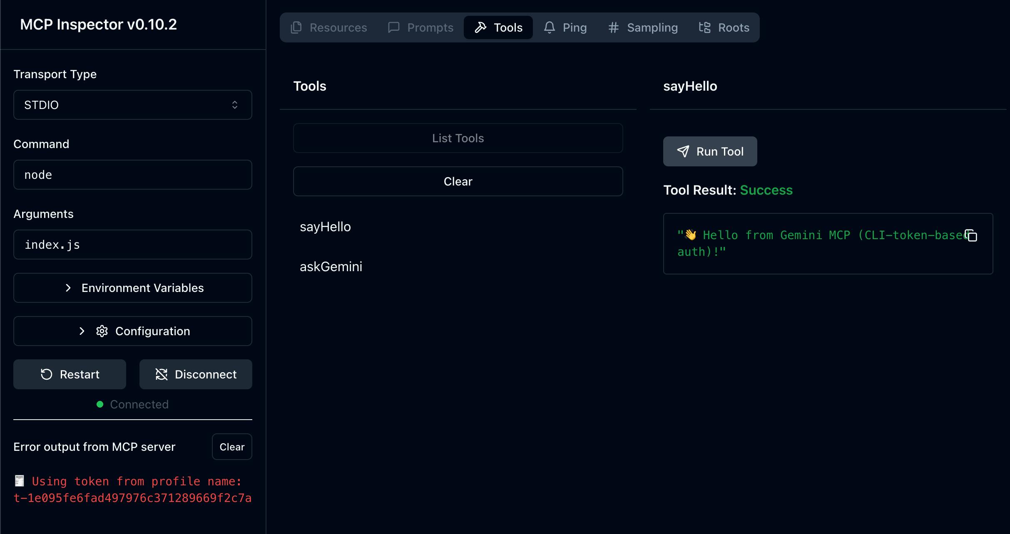Image resolution: width=1010 pixels, height=534 pixels.
Task: Switch to the Prompts tab
Action: pyautogui.click(x=420, y=27)
